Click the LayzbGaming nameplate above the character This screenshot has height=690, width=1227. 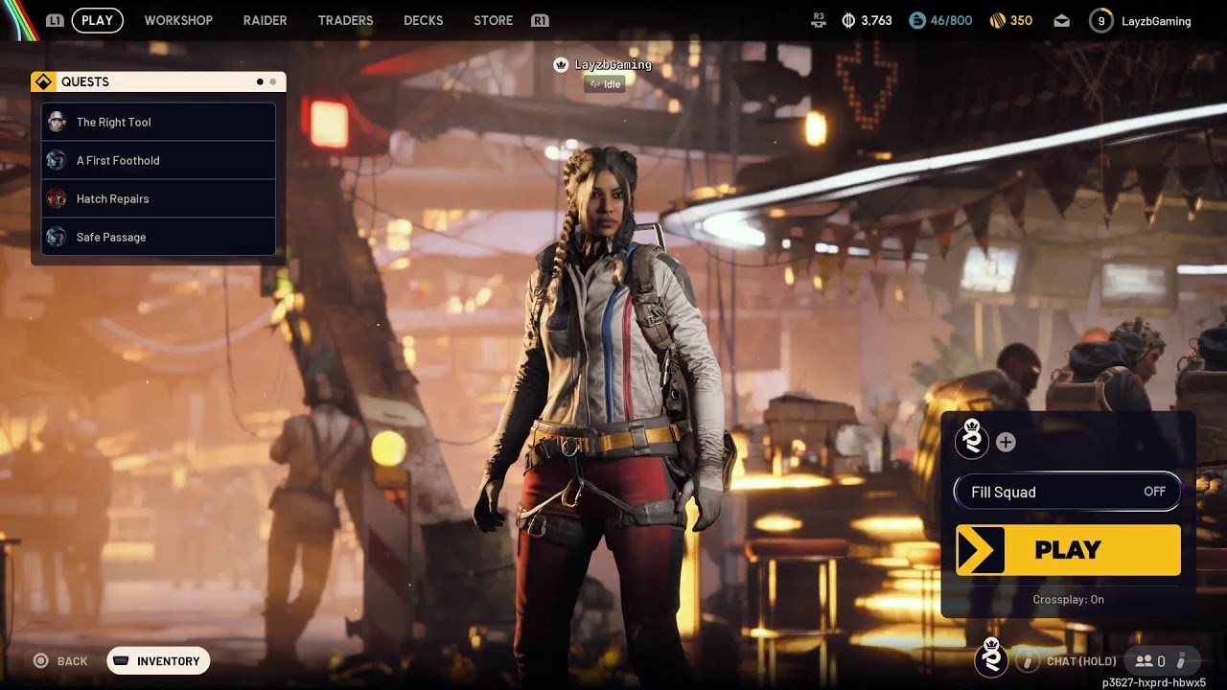coord(613,65)
